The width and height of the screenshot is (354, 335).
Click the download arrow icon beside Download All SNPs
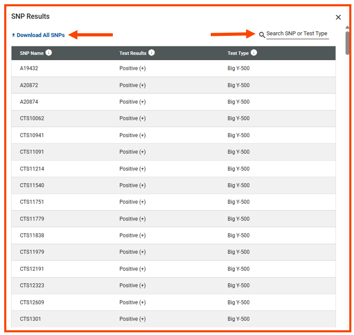[x=13, y=35]
